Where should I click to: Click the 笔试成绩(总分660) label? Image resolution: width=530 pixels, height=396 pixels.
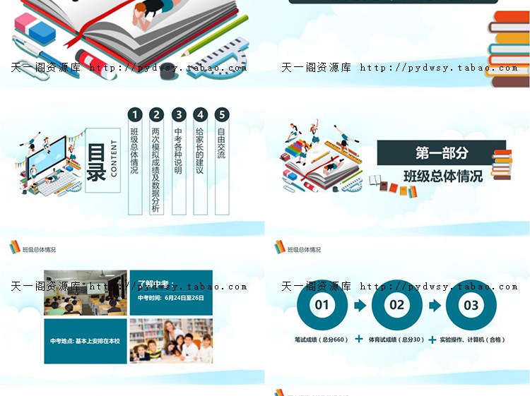click(x=321, y=340)
